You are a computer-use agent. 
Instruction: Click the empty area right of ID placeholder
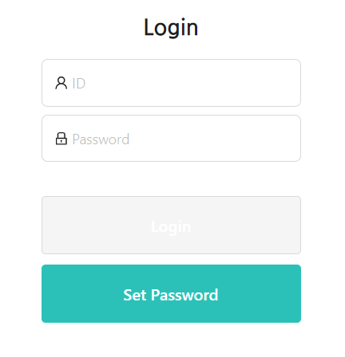(x=192, y=83)
